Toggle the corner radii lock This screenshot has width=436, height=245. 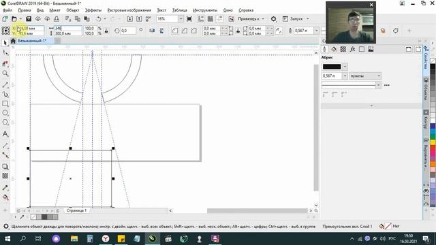coord(238,31)
